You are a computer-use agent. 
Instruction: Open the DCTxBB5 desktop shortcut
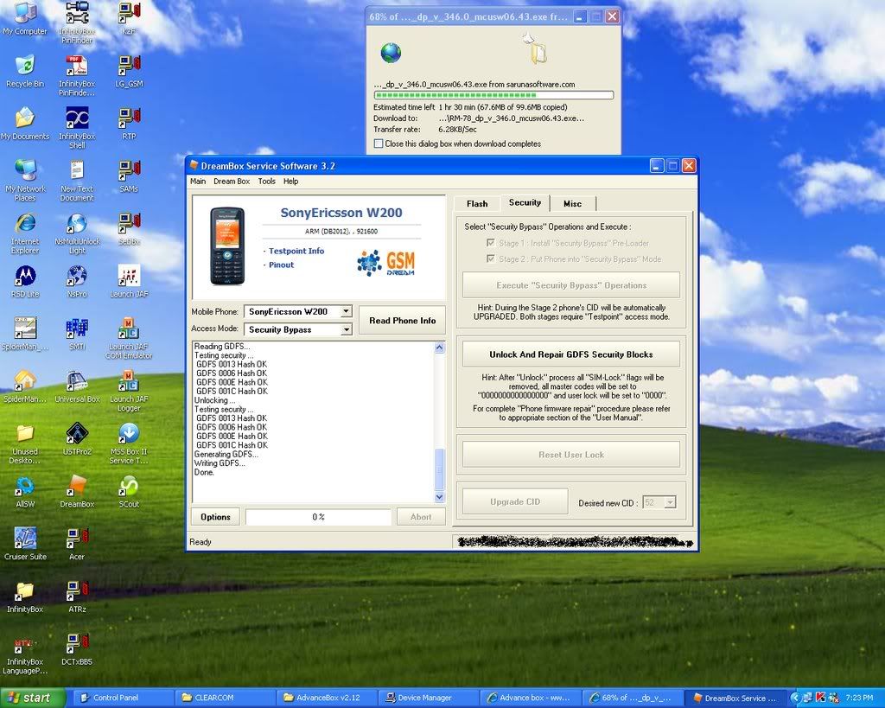point(77,648)
